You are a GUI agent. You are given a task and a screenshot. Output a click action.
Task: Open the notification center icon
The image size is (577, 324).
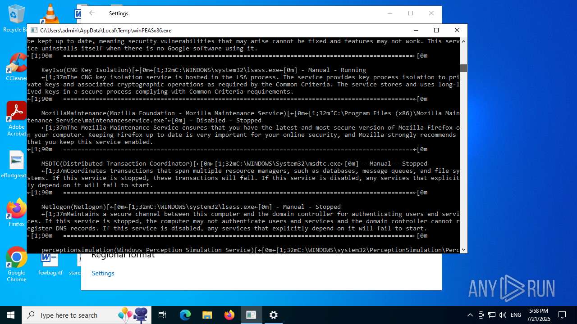pos(562,315)
